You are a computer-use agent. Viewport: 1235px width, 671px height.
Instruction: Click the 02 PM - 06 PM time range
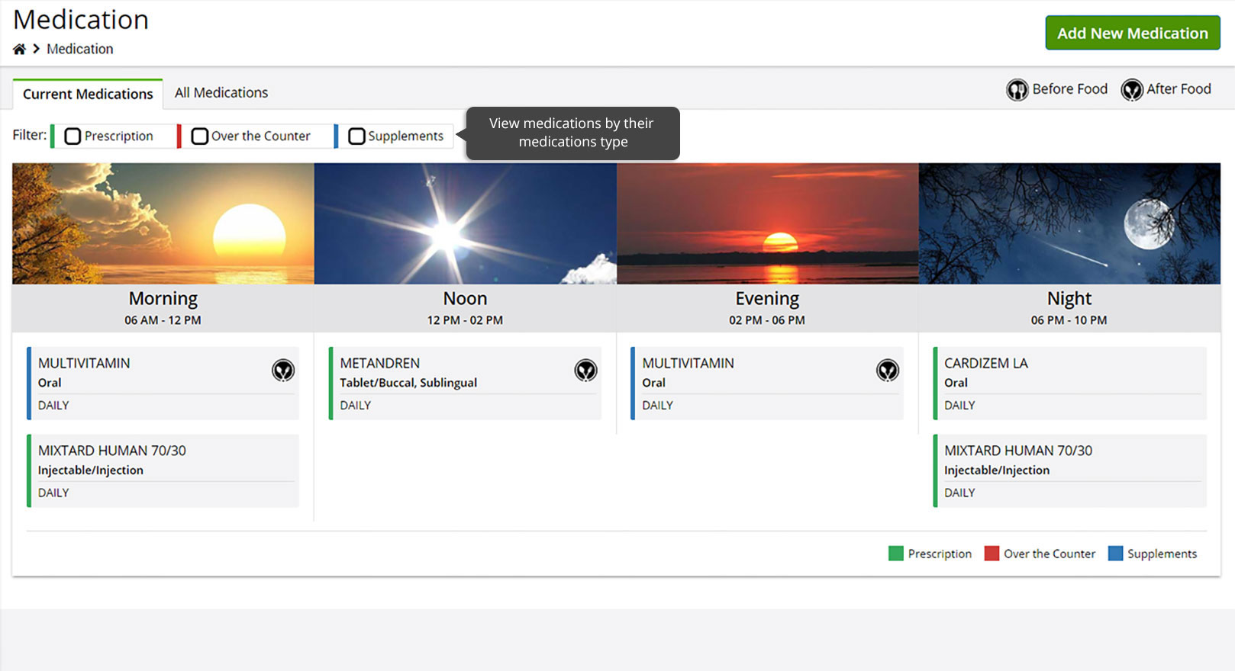pos(767,320)
